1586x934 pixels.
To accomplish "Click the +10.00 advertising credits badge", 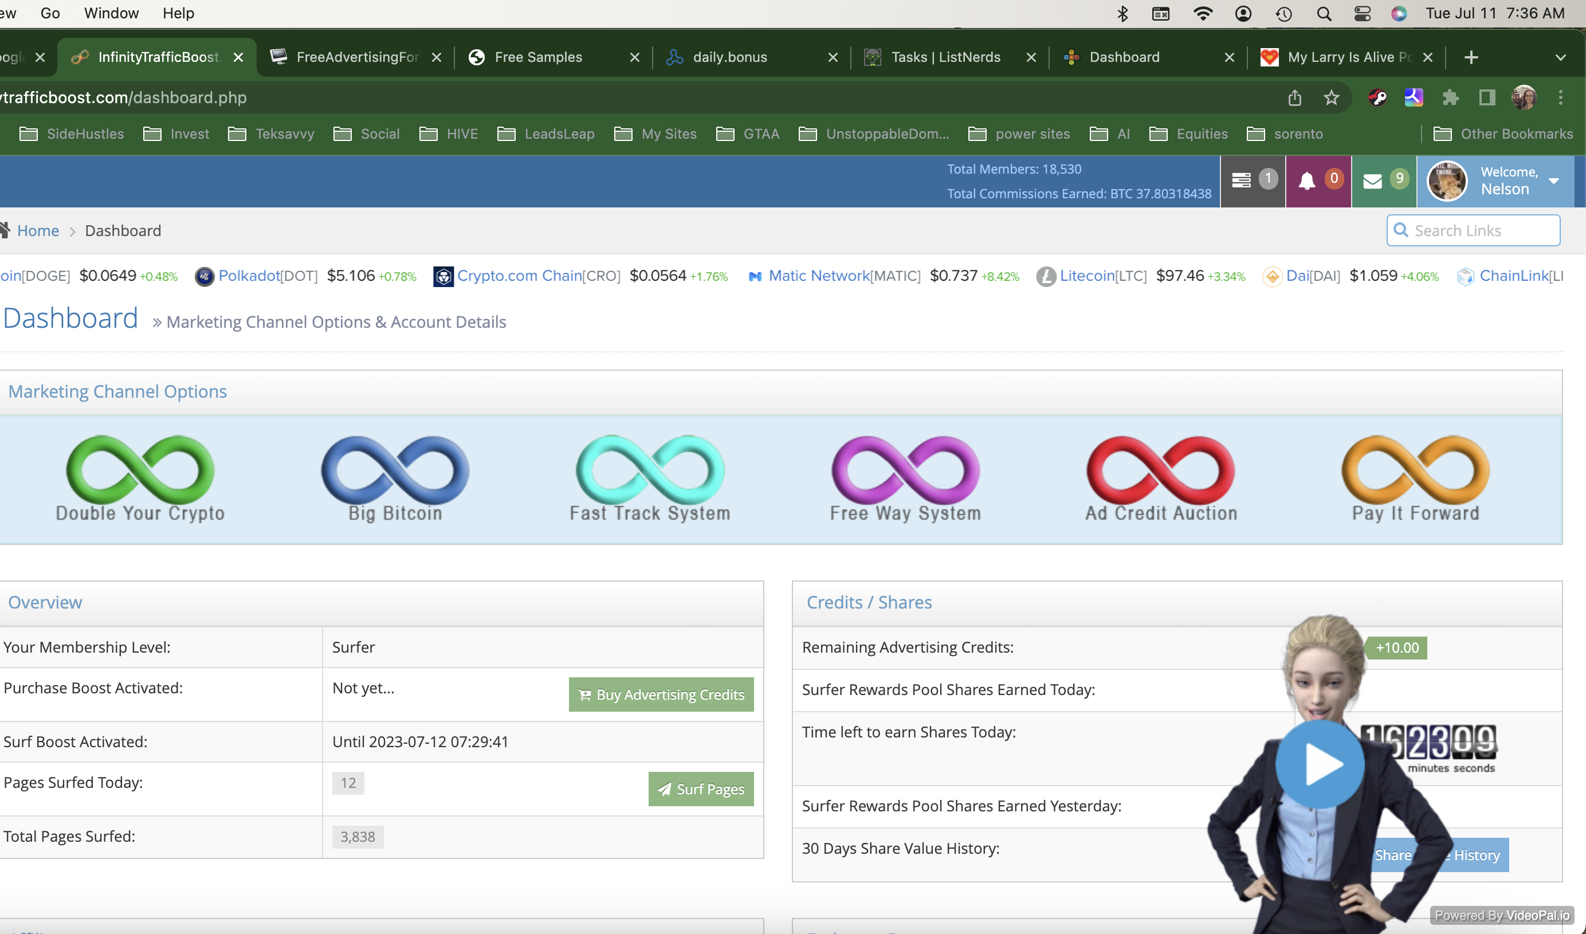I will (1396, 647).
